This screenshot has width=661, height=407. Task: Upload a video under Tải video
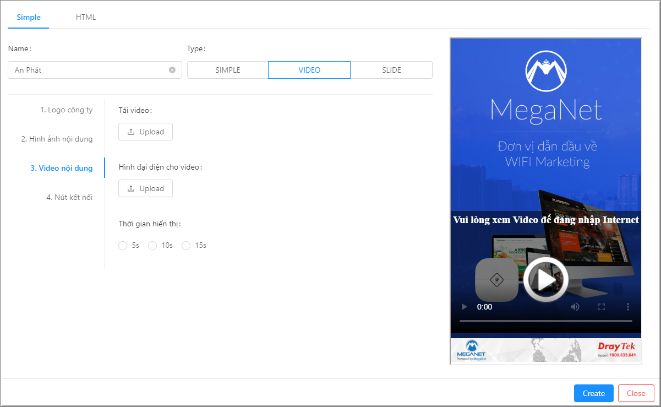tap(145, 132)
